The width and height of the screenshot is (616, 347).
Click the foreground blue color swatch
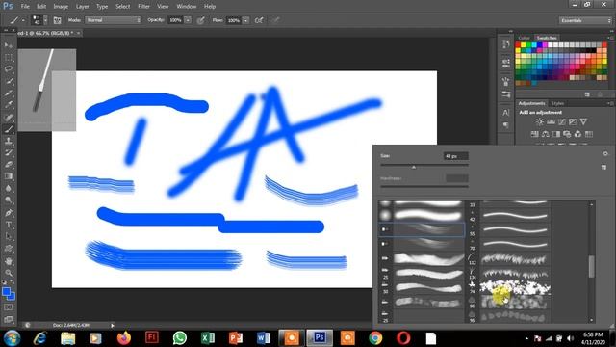tap(6, 291)
